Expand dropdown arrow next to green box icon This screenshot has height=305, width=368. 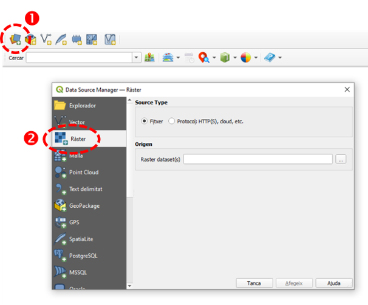(234, 58)
